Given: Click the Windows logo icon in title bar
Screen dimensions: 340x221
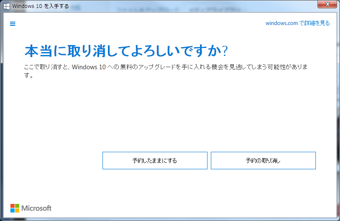Looking at the screenshot, I should [7, 6].
